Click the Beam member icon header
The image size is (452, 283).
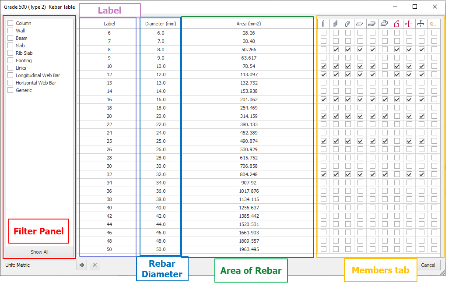pyautogui.click(x=348, y=24)
